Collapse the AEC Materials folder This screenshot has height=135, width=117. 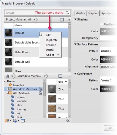pyautogui.click(x=7, y=93)
